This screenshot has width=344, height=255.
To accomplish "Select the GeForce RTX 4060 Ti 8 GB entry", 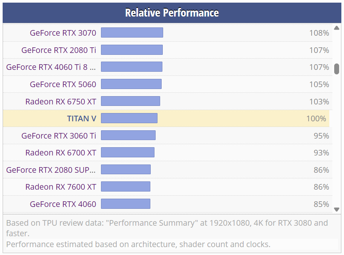I will [51, 67].
